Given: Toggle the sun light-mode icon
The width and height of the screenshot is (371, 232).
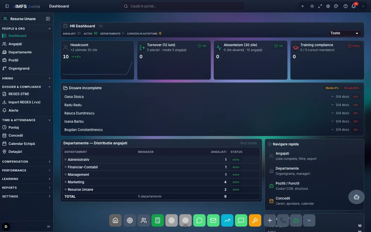Looking at the screenshot, I should tap(312, 6).
